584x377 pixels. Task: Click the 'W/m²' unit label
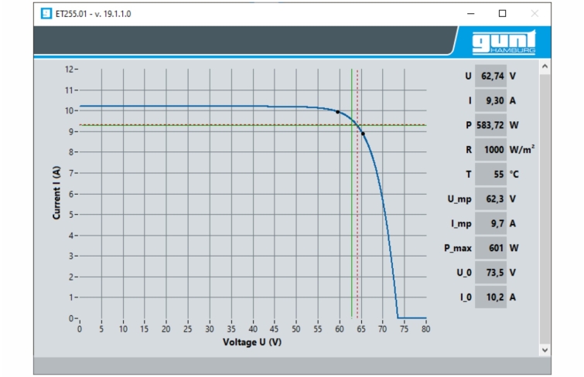[x=522, y=149]
